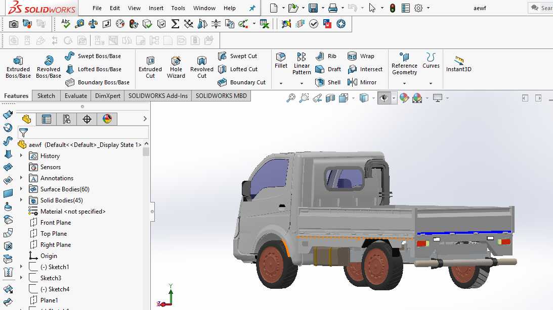Toggle the pin on the menu bar

[x=252, y=8]
